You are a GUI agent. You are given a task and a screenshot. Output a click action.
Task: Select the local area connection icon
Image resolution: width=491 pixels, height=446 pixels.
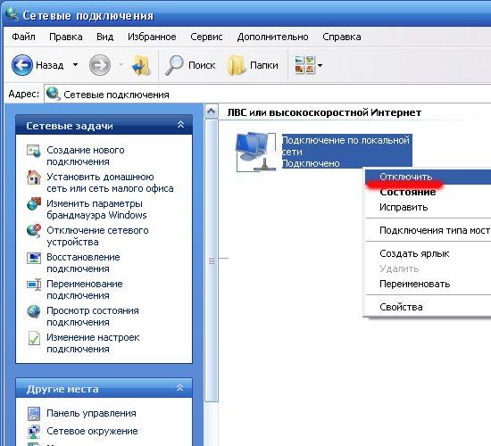click(x=256, y=152)
